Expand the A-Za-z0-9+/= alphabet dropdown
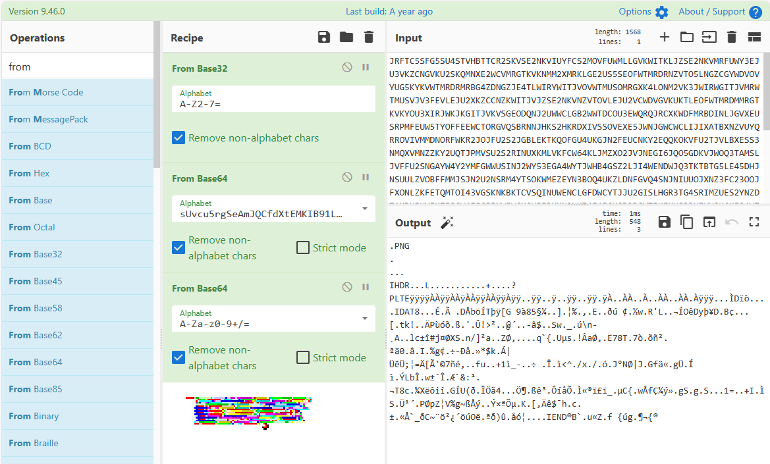This screenshot has height=464, width=770. (365, 319)
